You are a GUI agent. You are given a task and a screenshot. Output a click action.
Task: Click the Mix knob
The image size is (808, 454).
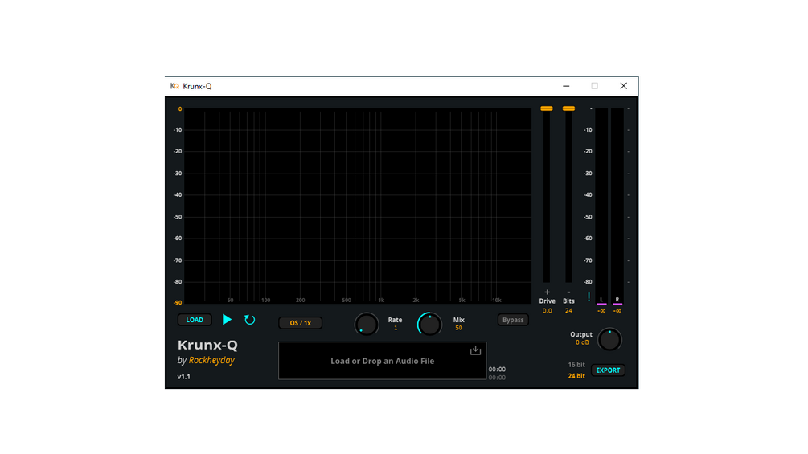coord(429,325)
